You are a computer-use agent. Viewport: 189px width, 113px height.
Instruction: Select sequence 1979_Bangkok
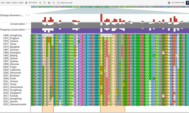pyautogui.click(x=11, y=47)
